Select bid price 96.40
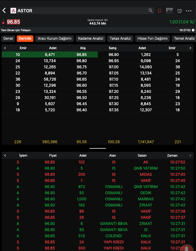196x251 pixels. [82, 110]
